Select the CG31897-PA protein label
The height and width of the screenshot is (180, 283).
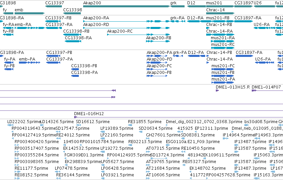click(249, 53)
